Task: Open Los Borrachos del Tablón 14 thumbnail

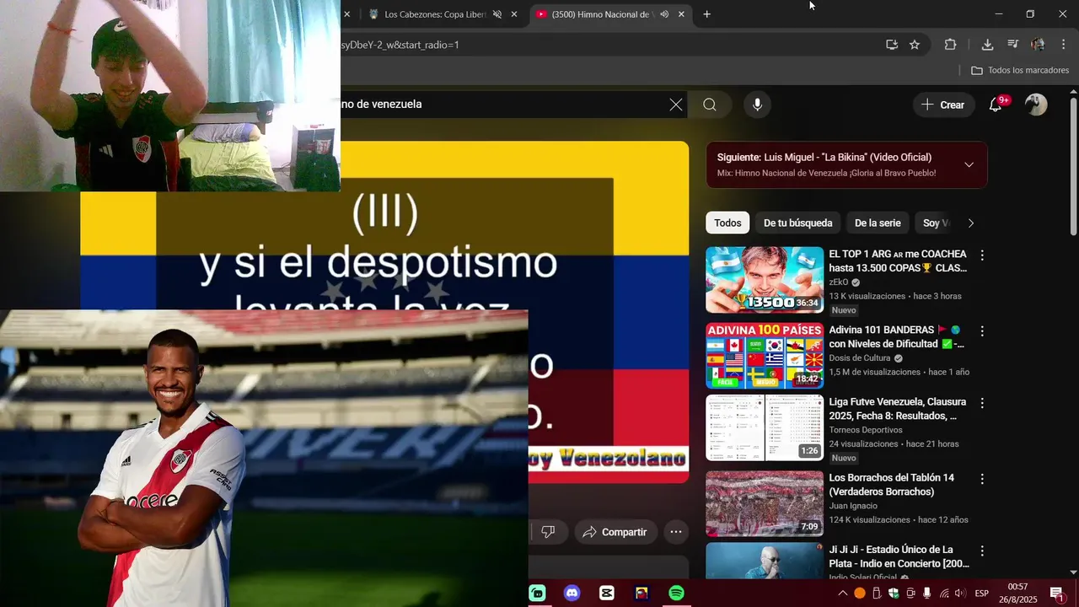Action: click(x=765, y=503)
